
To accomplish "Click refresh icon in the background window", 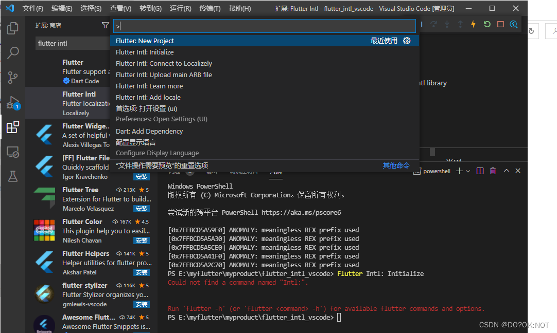I will click(531, 31).
